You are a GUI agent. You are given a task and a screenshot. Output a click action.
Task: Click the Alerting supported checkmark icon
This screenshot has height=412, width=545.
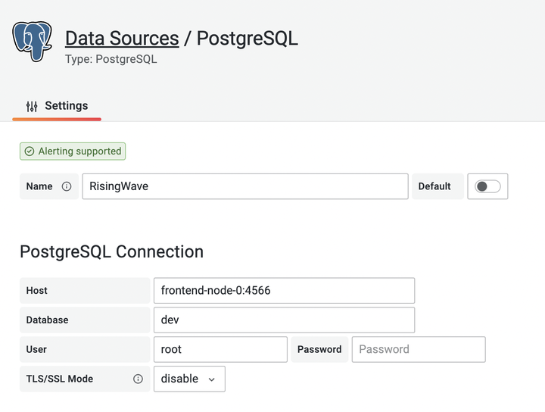(30, 151)
